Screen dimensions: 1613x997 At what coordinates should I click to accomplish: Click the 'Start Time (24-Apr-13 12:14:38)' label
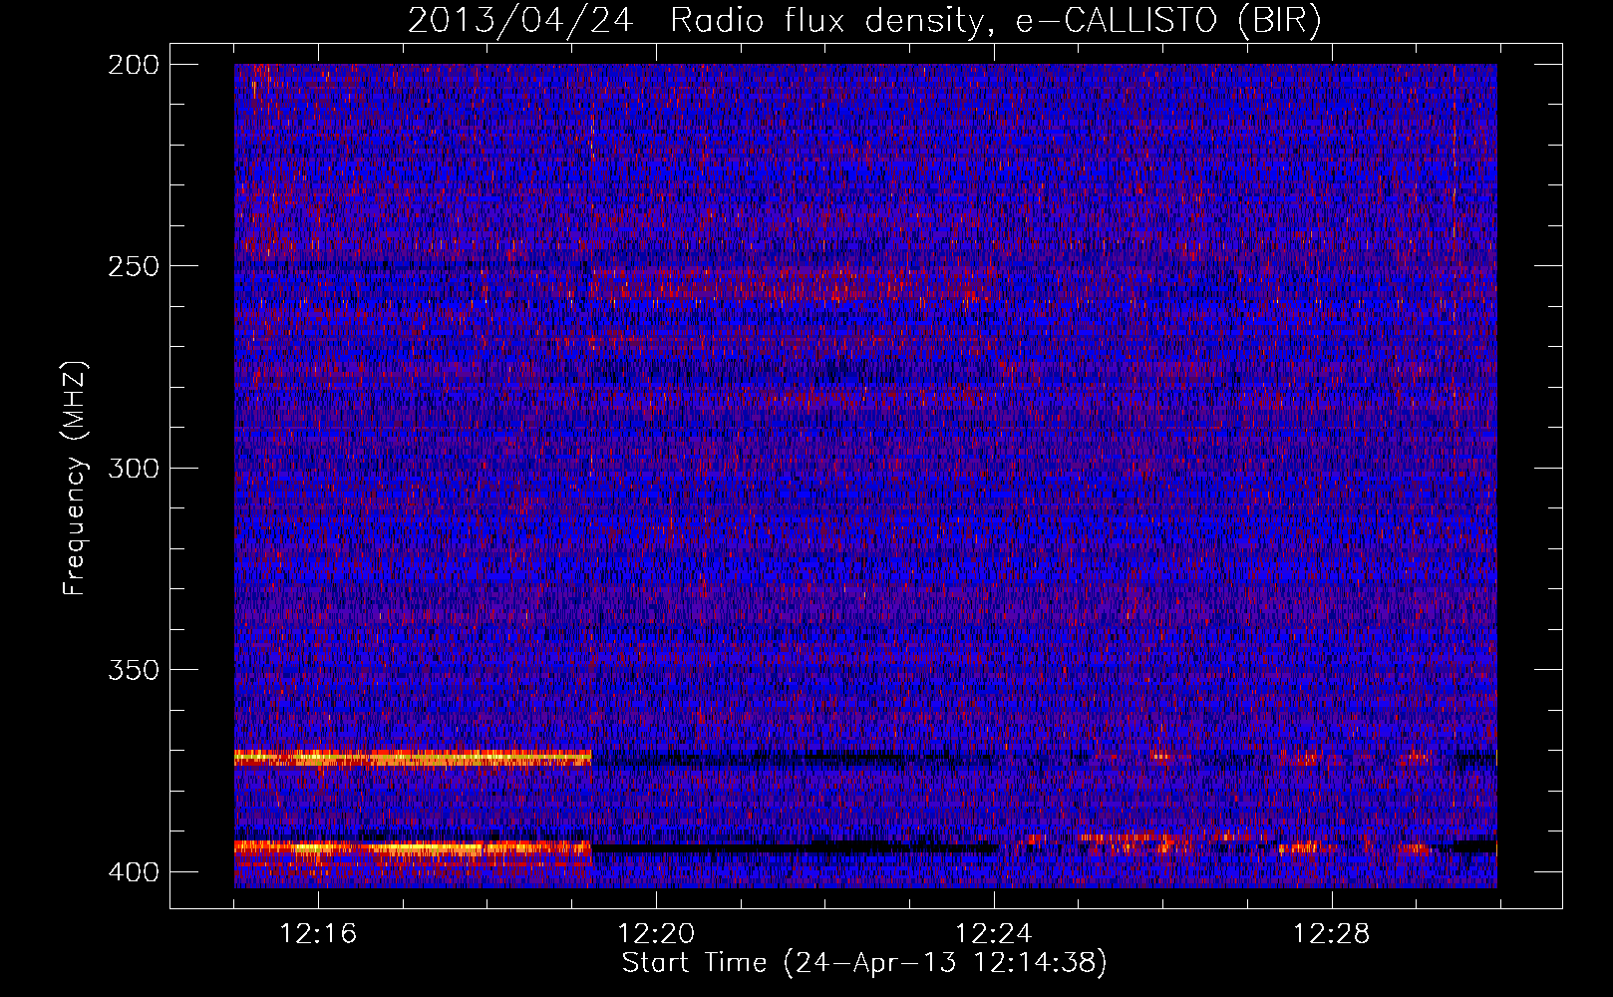864,963
